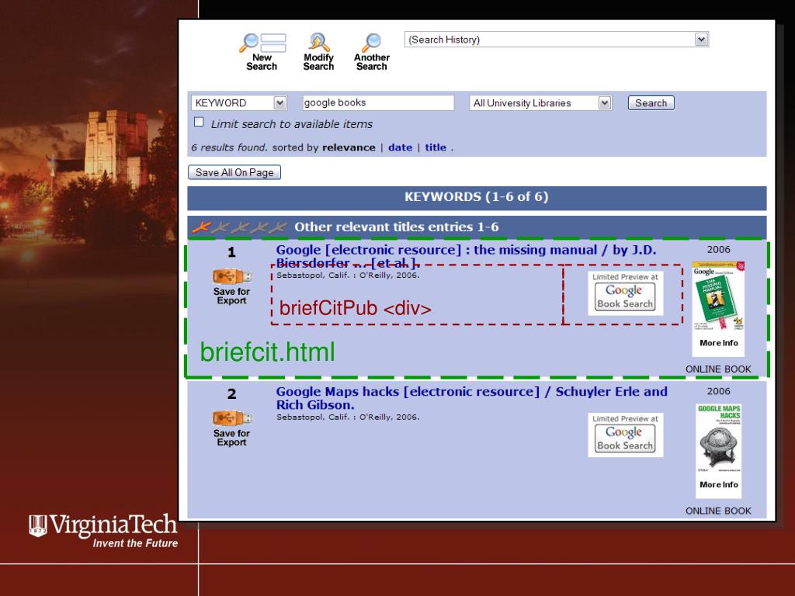Viewport: 795px width, 596px height.
Task: Open Google Book Search preview for result 2
Action: pyautogui.click(x=625, y=435)
